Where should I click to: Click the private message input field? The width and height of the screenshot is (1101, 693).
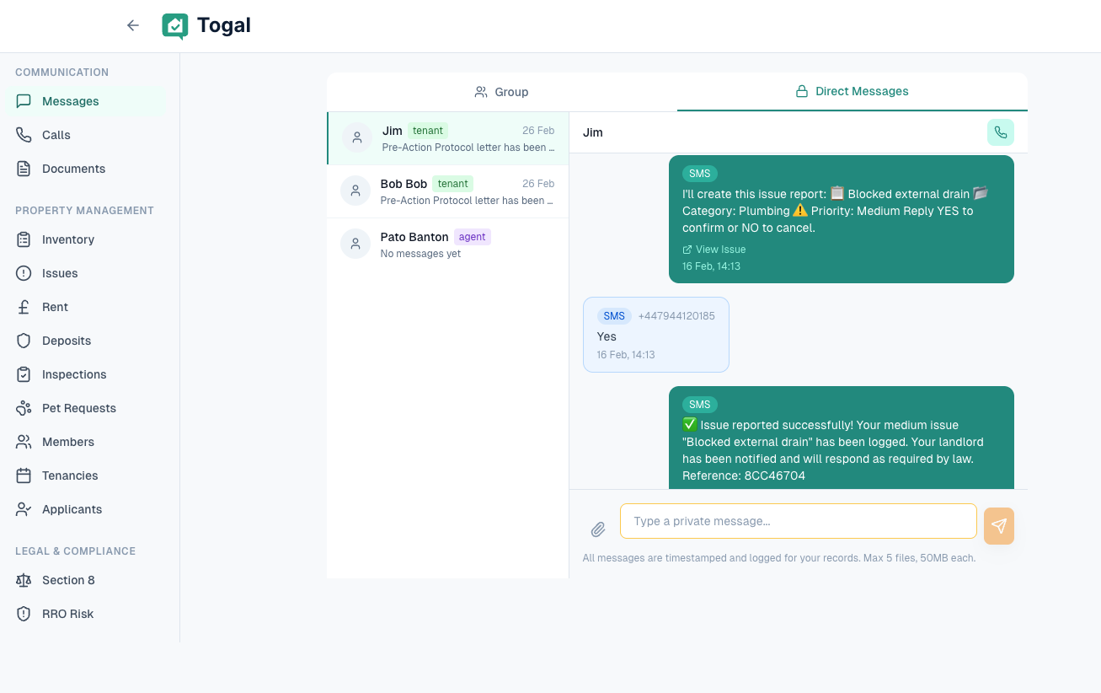pyautogui.click(x=797, y=521)
